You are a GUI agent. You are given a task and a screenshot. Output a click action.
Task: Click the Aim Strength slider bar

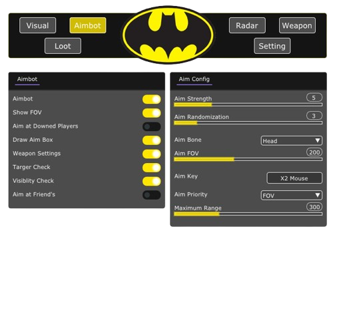248,104
